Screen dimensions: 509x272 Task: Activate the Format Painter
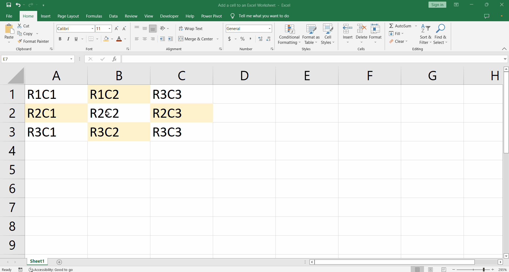pyautogui.click(x=33, y=41)
